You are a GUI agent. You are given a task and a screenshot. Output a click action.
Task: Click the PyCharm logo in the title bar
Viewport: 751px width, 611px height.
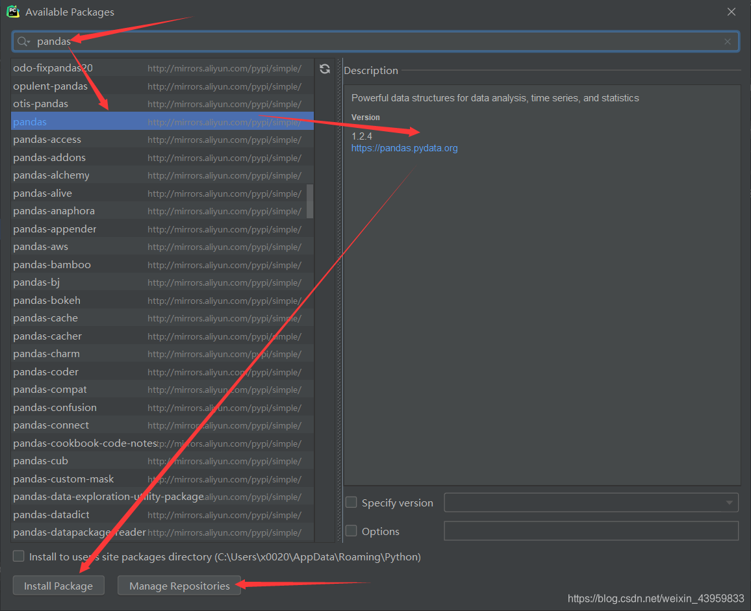pyautogui.click(x=13, y=12)
